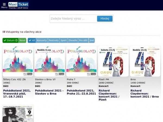Viewport: 163px width, 122px height.
Task: Click Koncert label under Plzeň card
Action: tap(104, 86)
